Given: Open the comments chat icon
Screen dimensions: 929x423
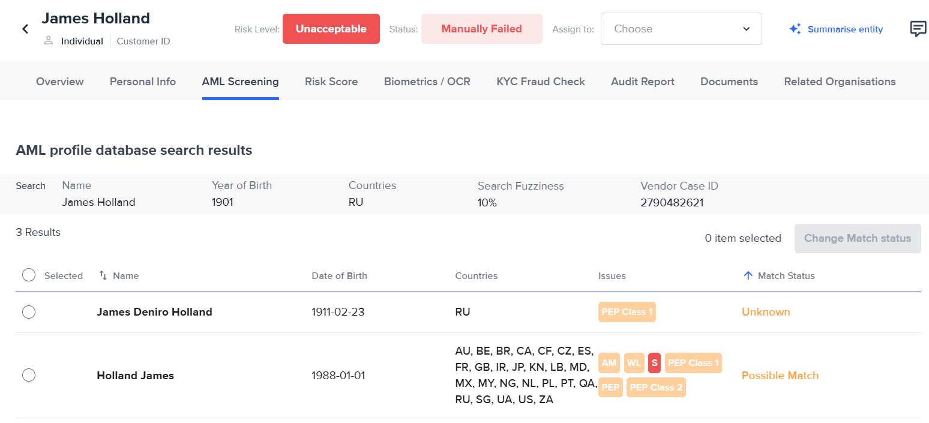Looking at the screenshot, I should (x=918, y=29).
